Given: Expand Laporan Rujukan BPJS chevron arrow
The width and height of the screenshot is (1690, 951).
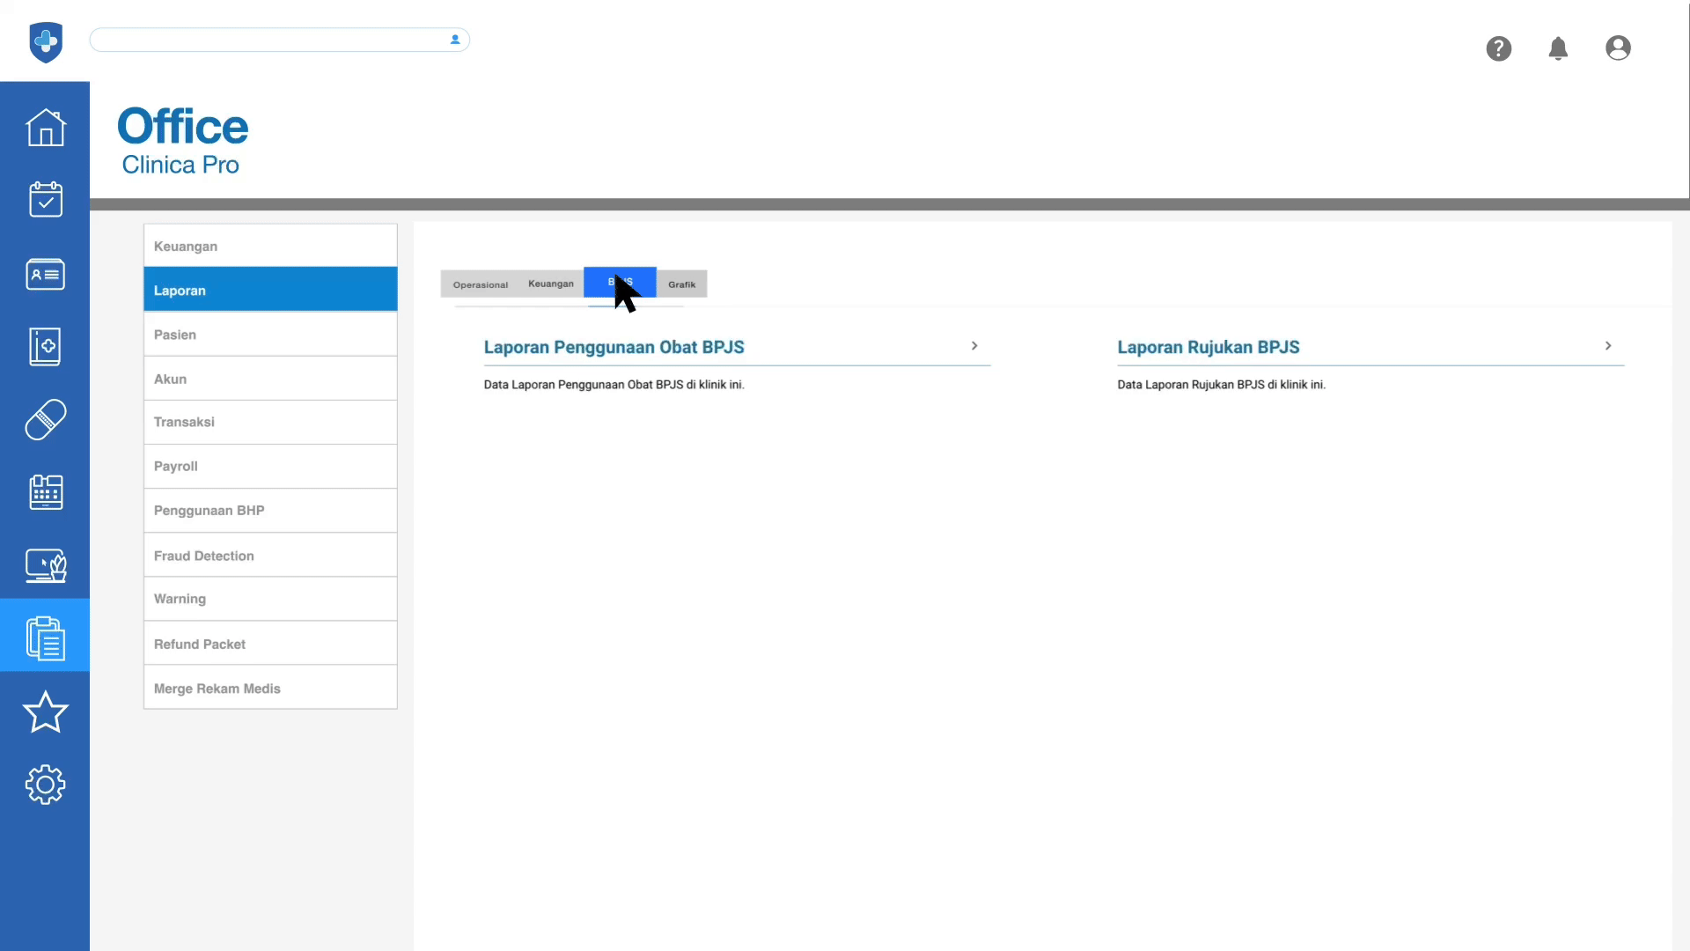Looking at the screenshot, I should tap(1608, 346).
